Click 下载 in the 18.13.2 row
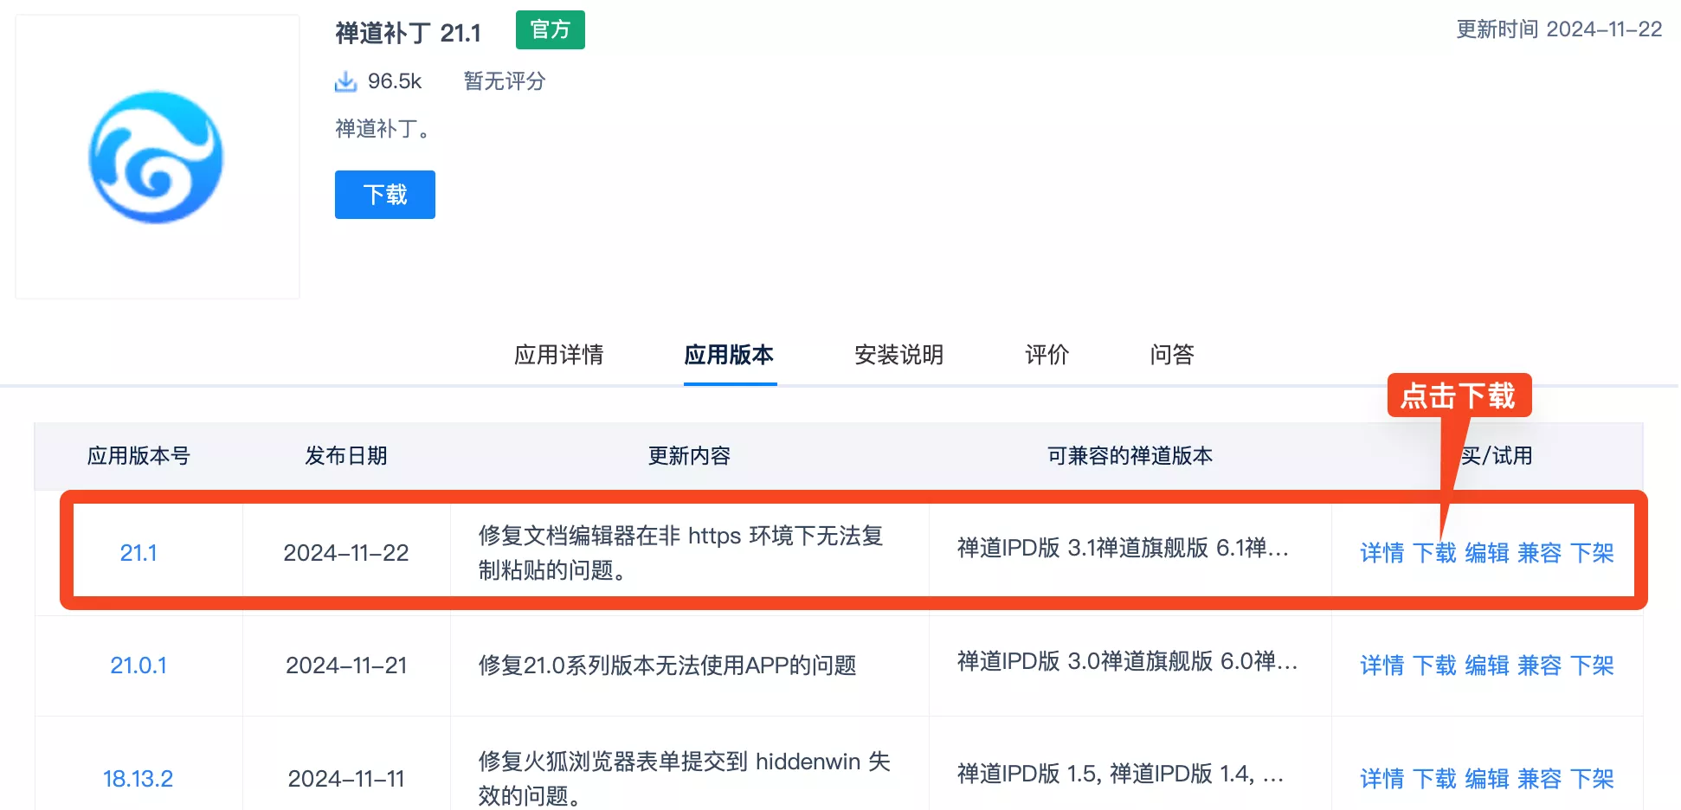This screenshot has height=810, width=1681. [1435, 779]
